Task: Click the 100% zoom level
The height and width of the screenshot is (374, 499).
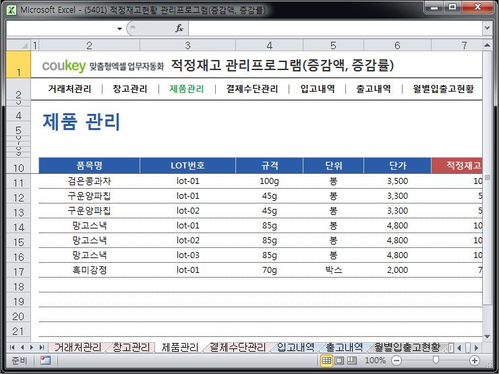Action: point(375,361)
